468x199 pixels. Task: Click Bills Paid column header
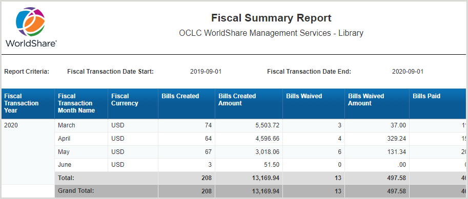(x=438, y=104)
